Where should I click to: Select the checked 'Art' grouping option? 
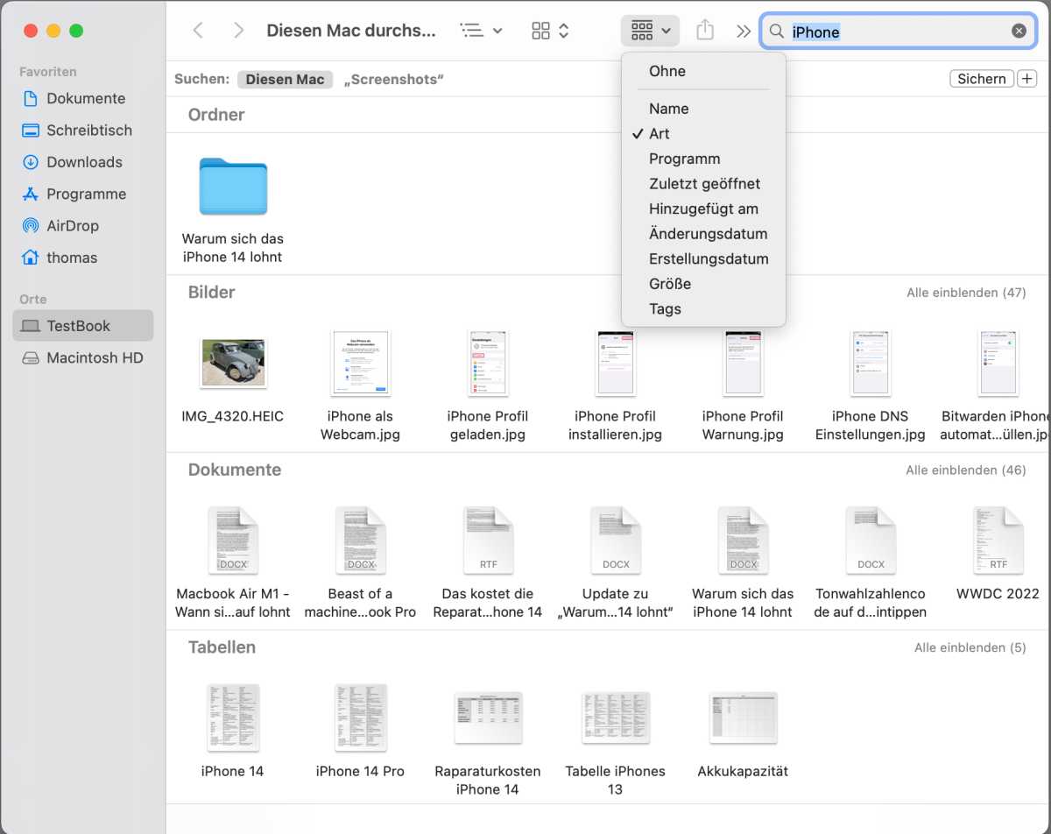tap(660, 134)
